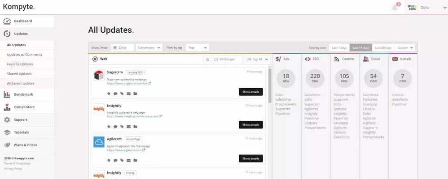Show details for the Agilecrm update
Image resolution: width=448 pixels, height=179 pixels.
tap(250, 158)
